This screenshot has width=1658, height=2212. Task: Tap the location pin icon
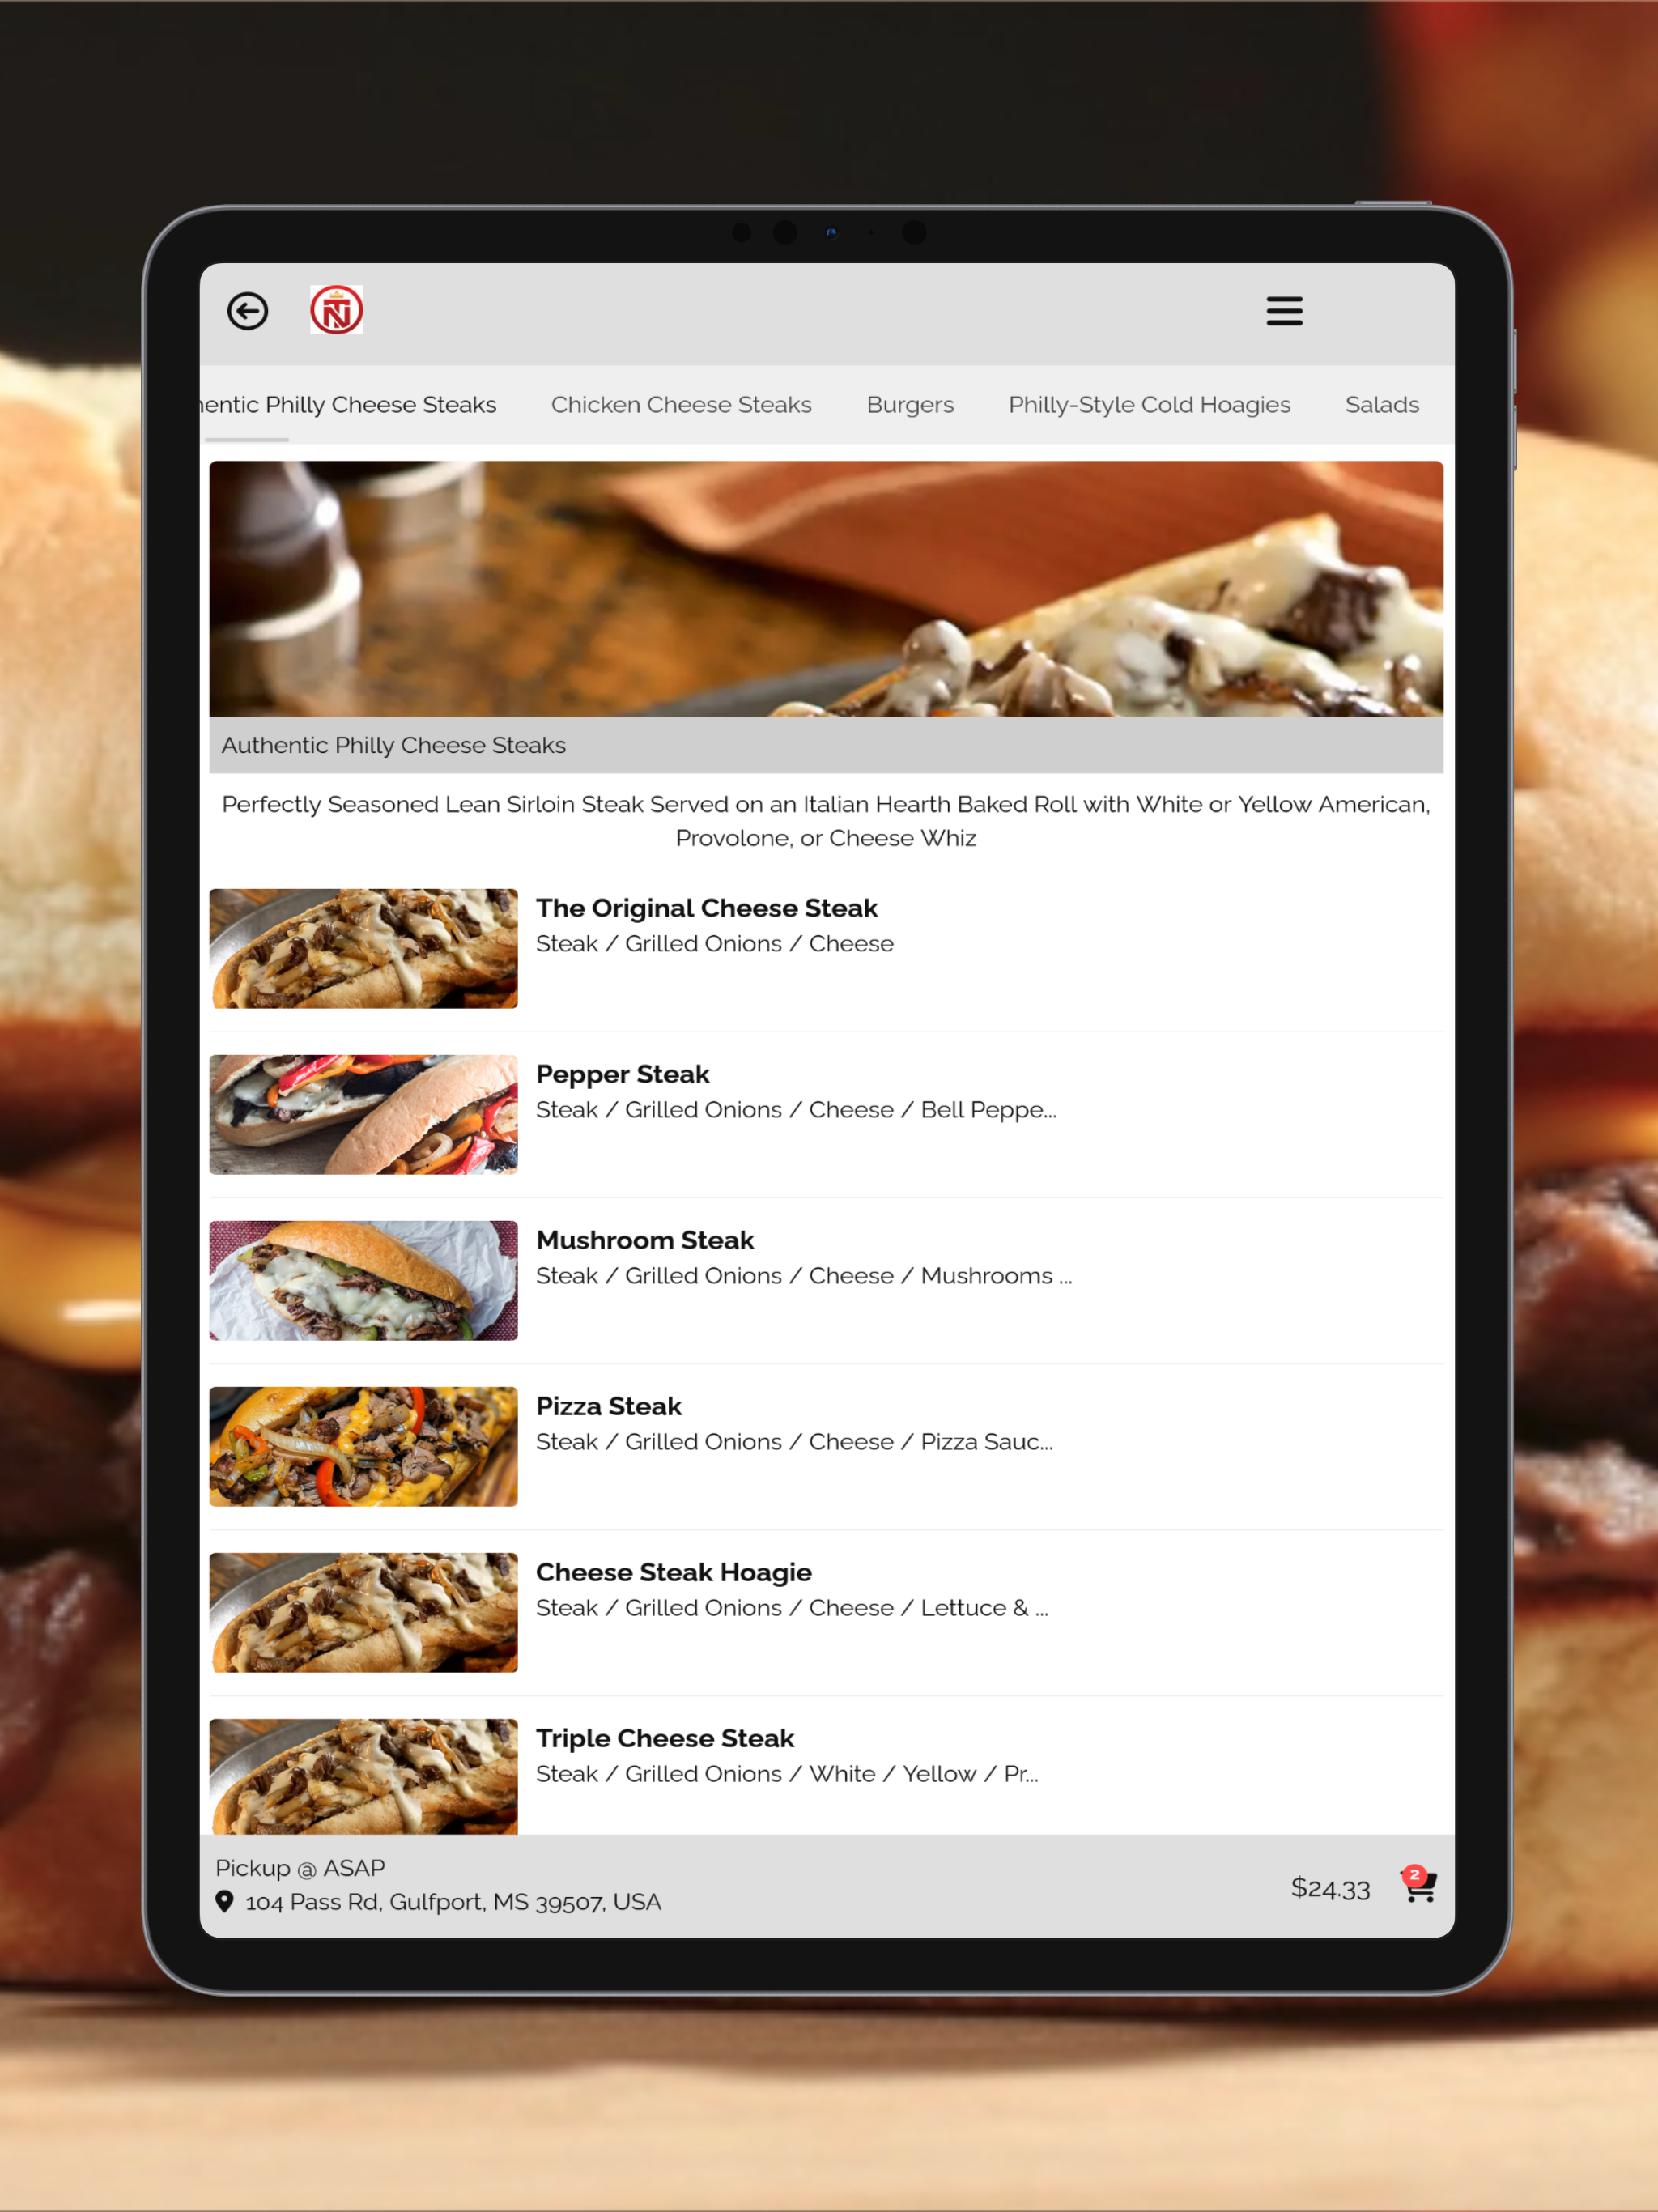tap(225, 1901)
